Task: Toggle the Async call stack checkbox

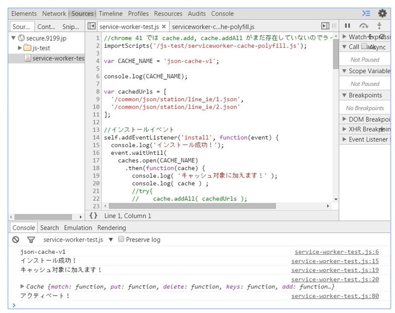Action: (x=364, y=46)
